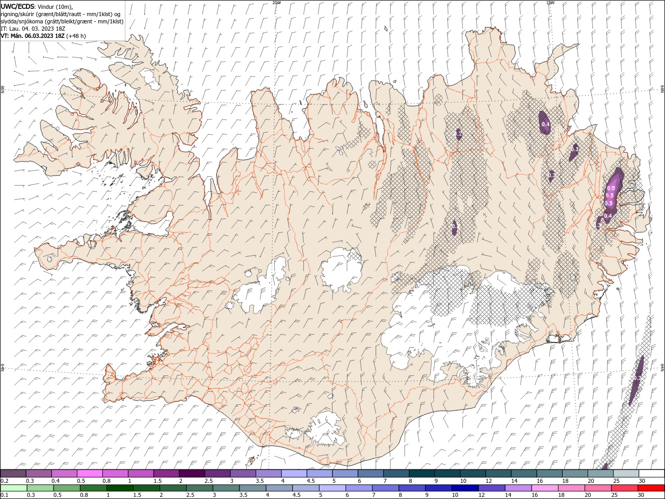Screen dimensions: 665x499
Task: Click the 'UWC/ECDS: Vindur (10m),' title text
Action: pos(37,6)
